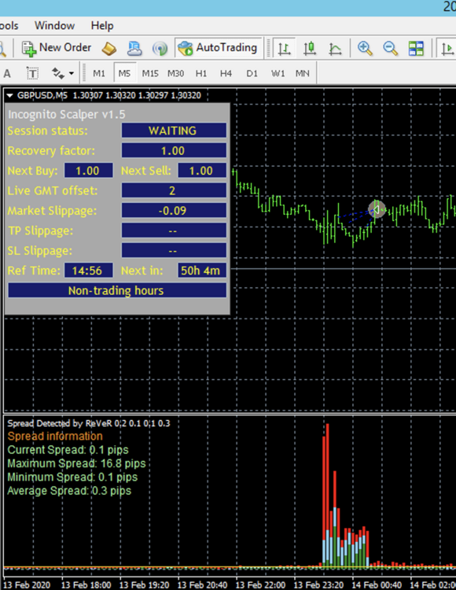The height and width of the screenshot is (590, 456).
Task: Click the Average Spread: 0.3 pips line
Action: pyautogui.click(x=69, y=490)
